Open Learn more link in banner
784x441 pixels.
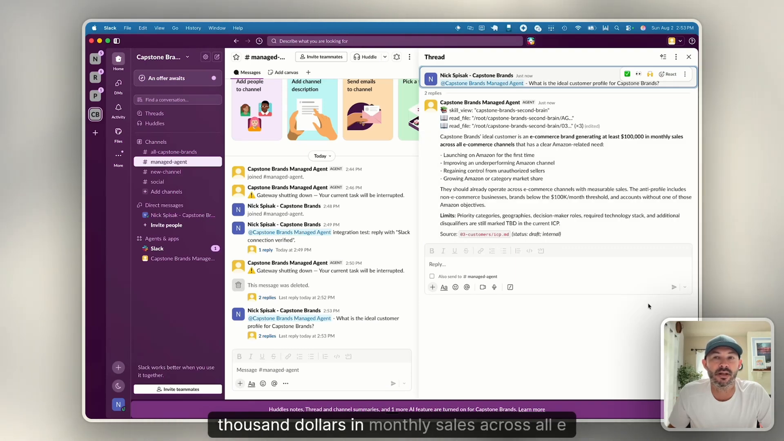[531, 409]
